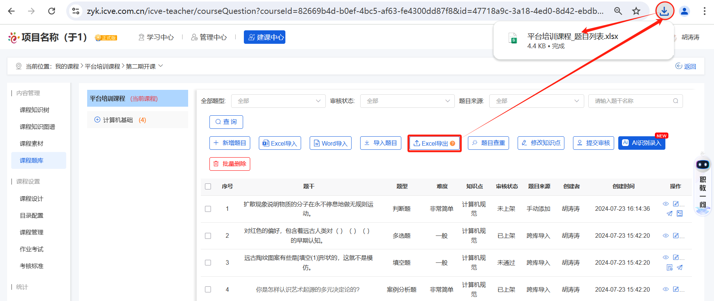The image size is (714, 301).
Task: Click the Excel导出 button
Action: point(434,143)
